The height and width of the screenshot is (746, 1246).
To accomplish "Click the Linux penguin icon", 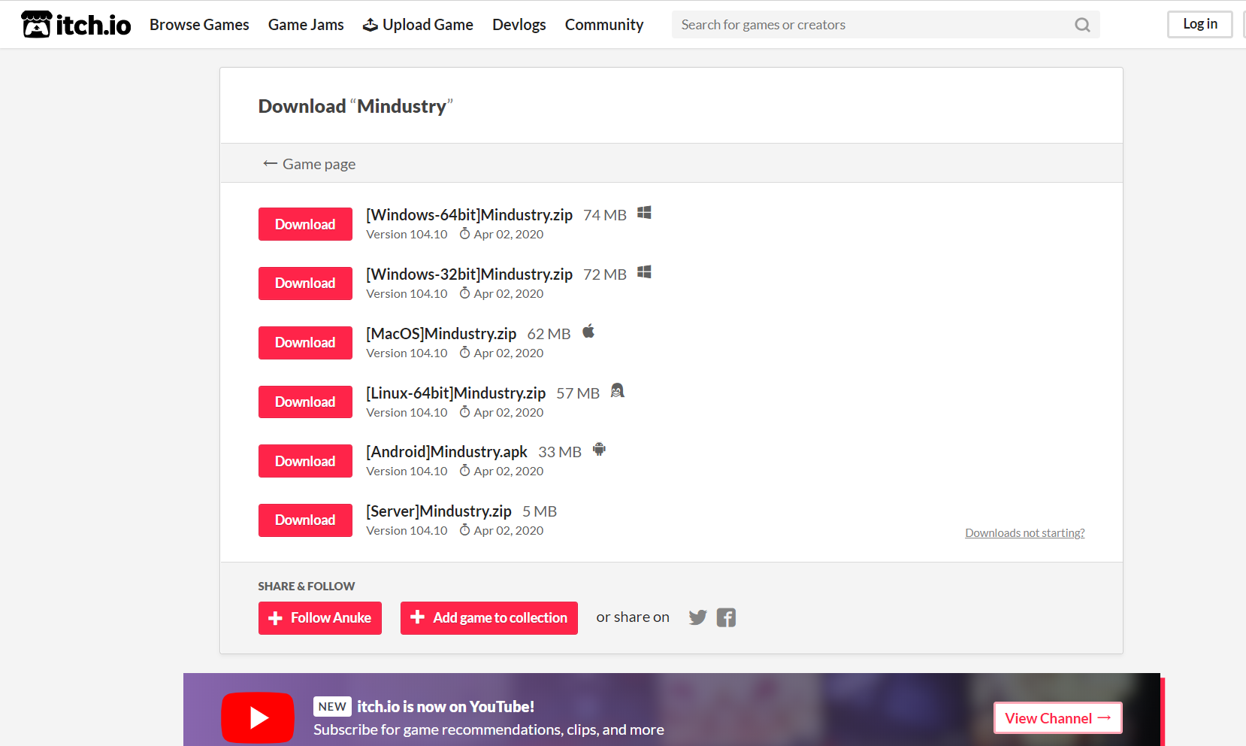I will [617, 390].
